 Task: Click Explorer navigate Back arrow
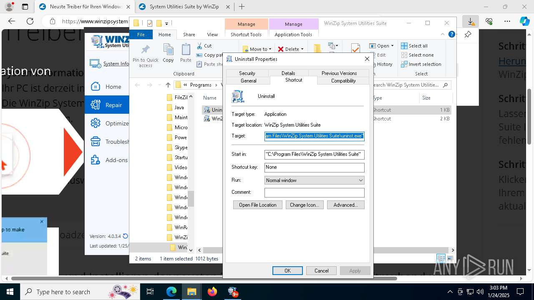(138, 85)
